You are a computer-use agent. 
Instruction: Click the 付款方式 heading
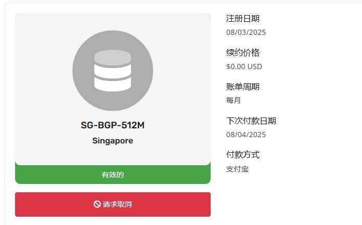[x=243, y=155]
